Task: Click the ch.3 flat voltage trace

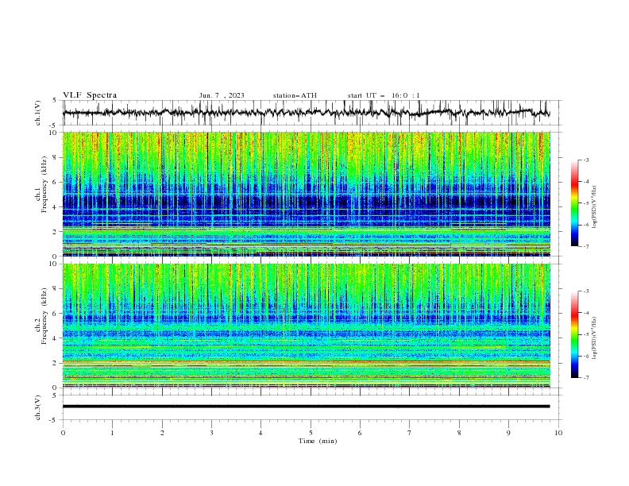Action: click(x=306, y=407)
